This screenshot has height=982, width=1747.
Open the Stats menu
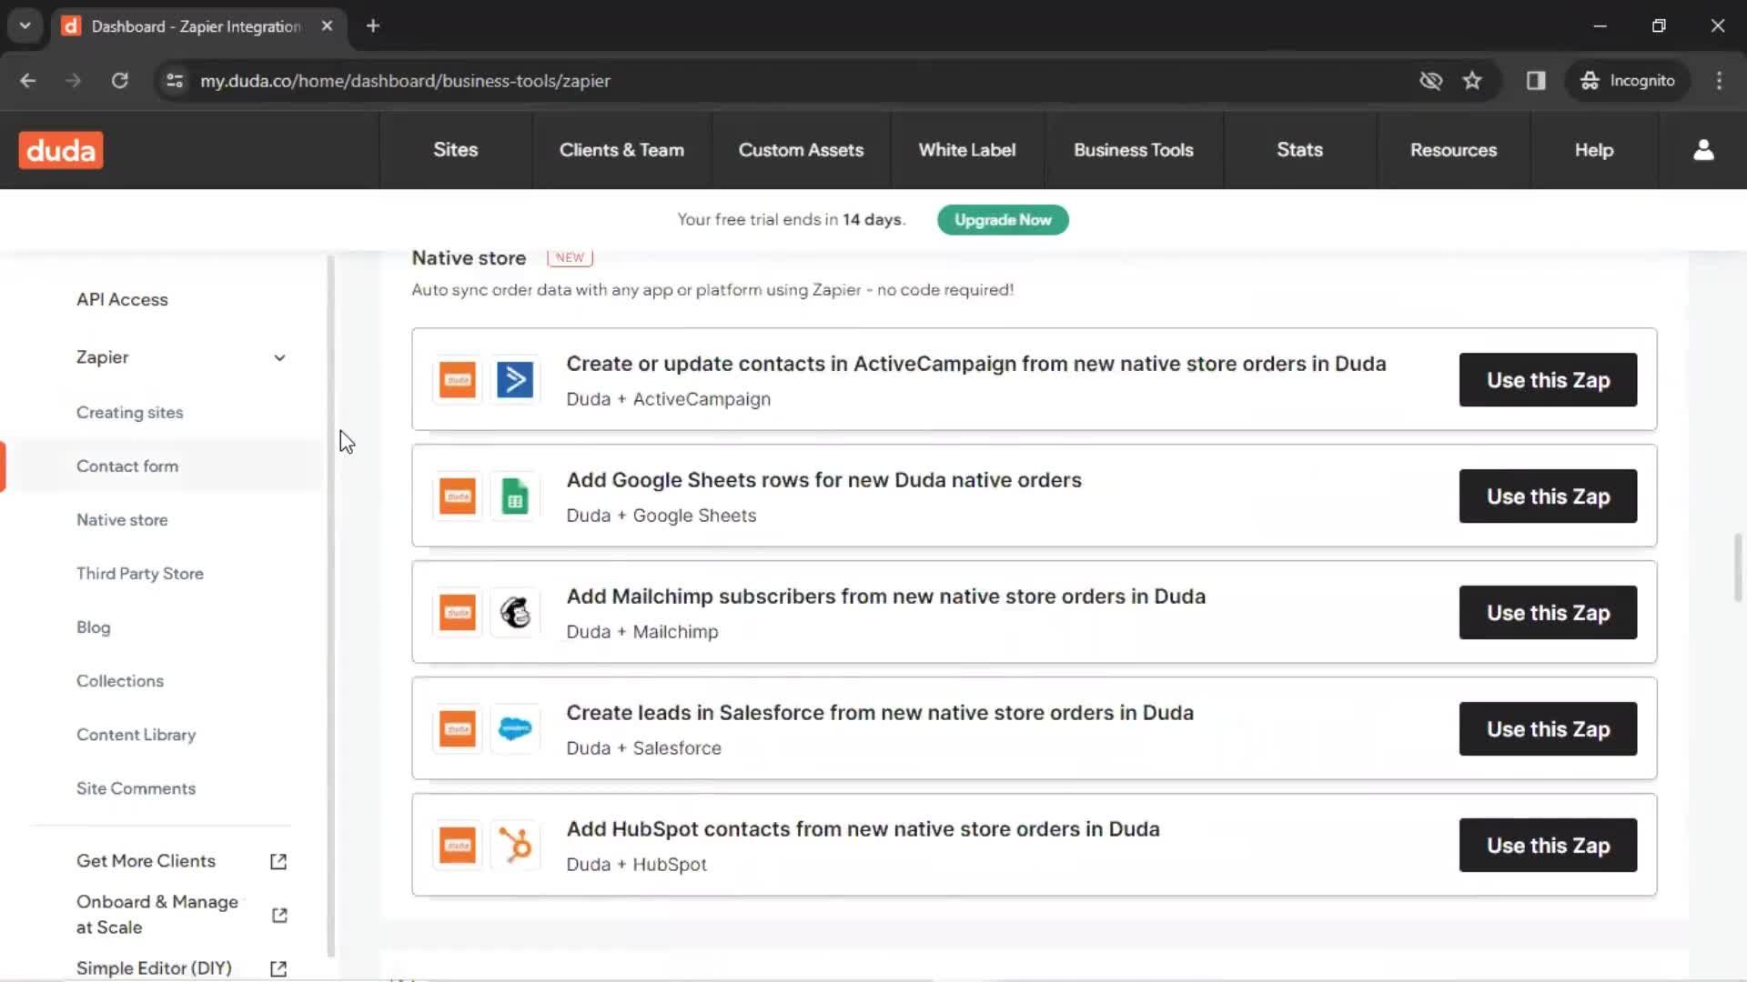tap(1299, 150)
